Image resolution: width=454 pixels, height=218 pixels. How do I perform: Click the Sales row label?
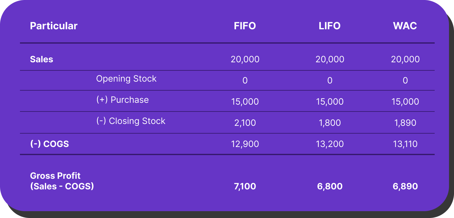click(41, 59)
